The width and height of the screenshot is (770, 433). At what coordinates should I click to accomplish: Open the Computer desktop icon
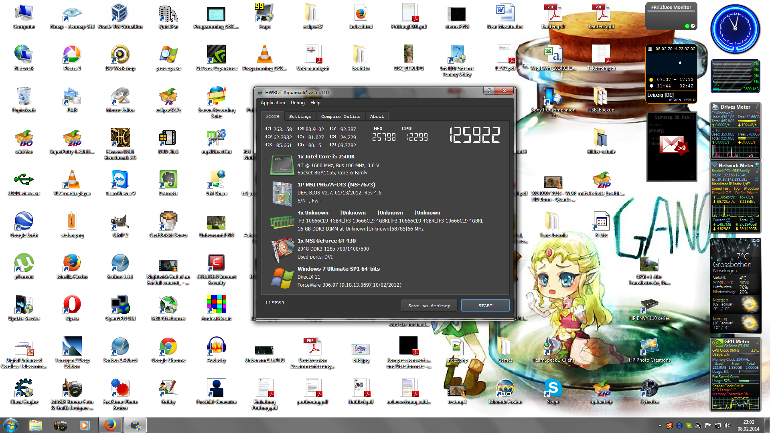(24, 17)
